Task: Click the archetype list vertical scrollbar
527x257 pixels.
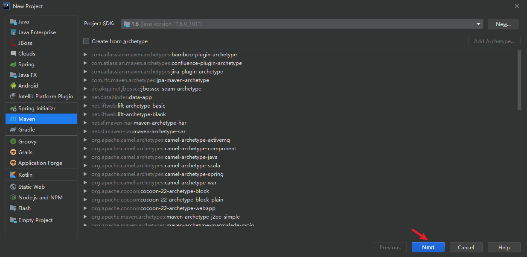Action: [x=519, y=80]
